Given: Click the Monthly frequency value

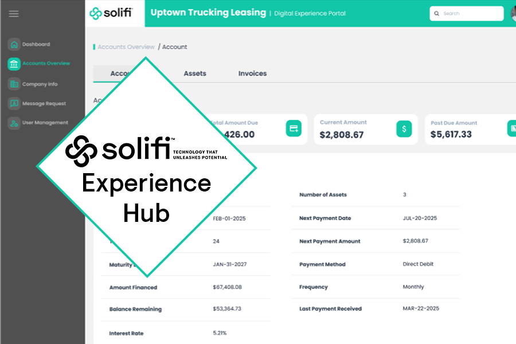Looking at the screenshot, I should point(413,287).
